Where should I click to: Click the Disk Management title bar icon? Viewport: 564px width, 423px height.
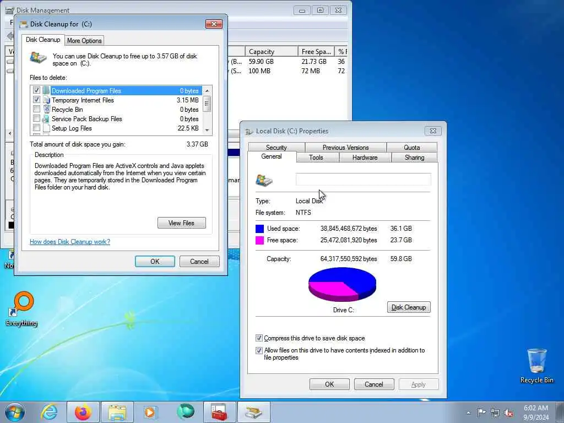tap(10, 10)
